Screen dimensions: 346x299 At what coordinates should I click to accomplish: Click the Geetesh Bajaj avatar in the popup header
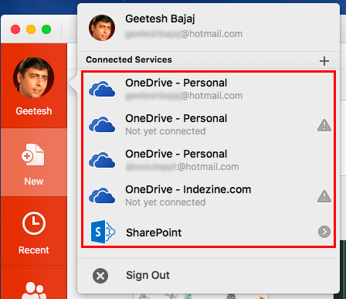(x=102, y=28)
